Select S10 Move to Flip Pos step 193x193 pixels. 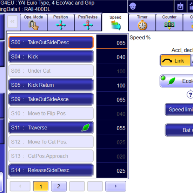tap(51, 113)
